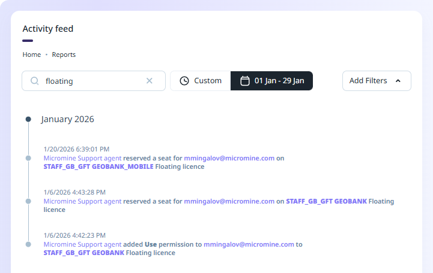Click the calendar icon in date range
433x273 pixels.
coord(245,81)
